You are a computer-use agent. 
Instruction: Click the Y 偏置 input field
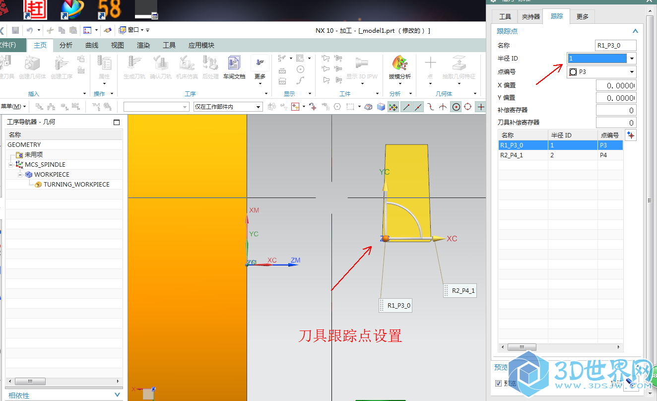[616, 98]
